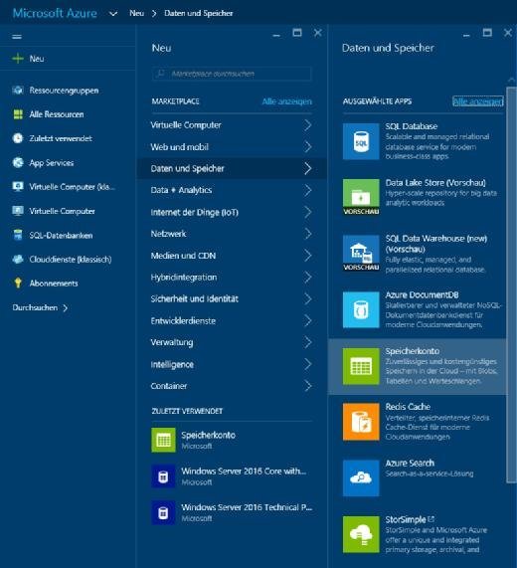The image size is (517, 568).
Task: Click the Clouddienste (klassisch) cloud icon
Action: point(18,259)
